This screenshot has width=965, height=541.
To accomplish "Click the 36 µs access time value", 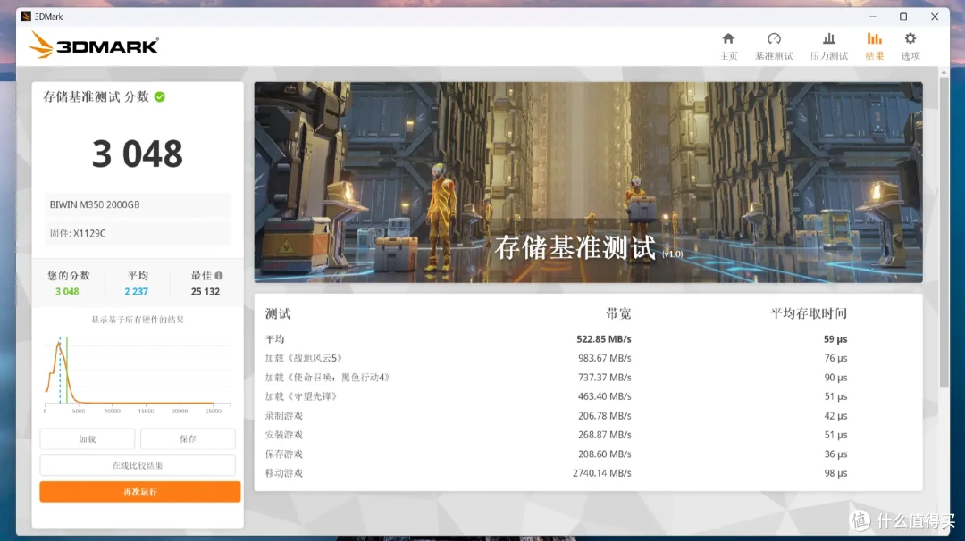I will pyautogui.click(x=835, y=454).
